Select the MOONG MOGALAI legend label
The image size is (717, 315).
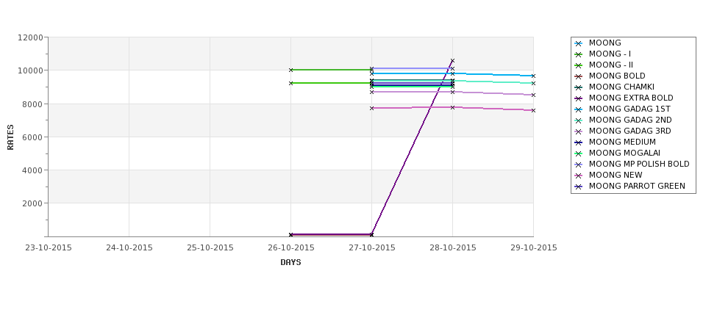coord(624,153)
